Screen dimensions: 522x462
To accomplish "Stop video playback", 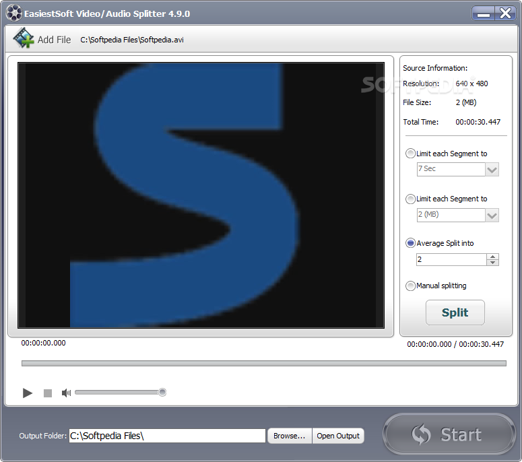I will [48, 393].
